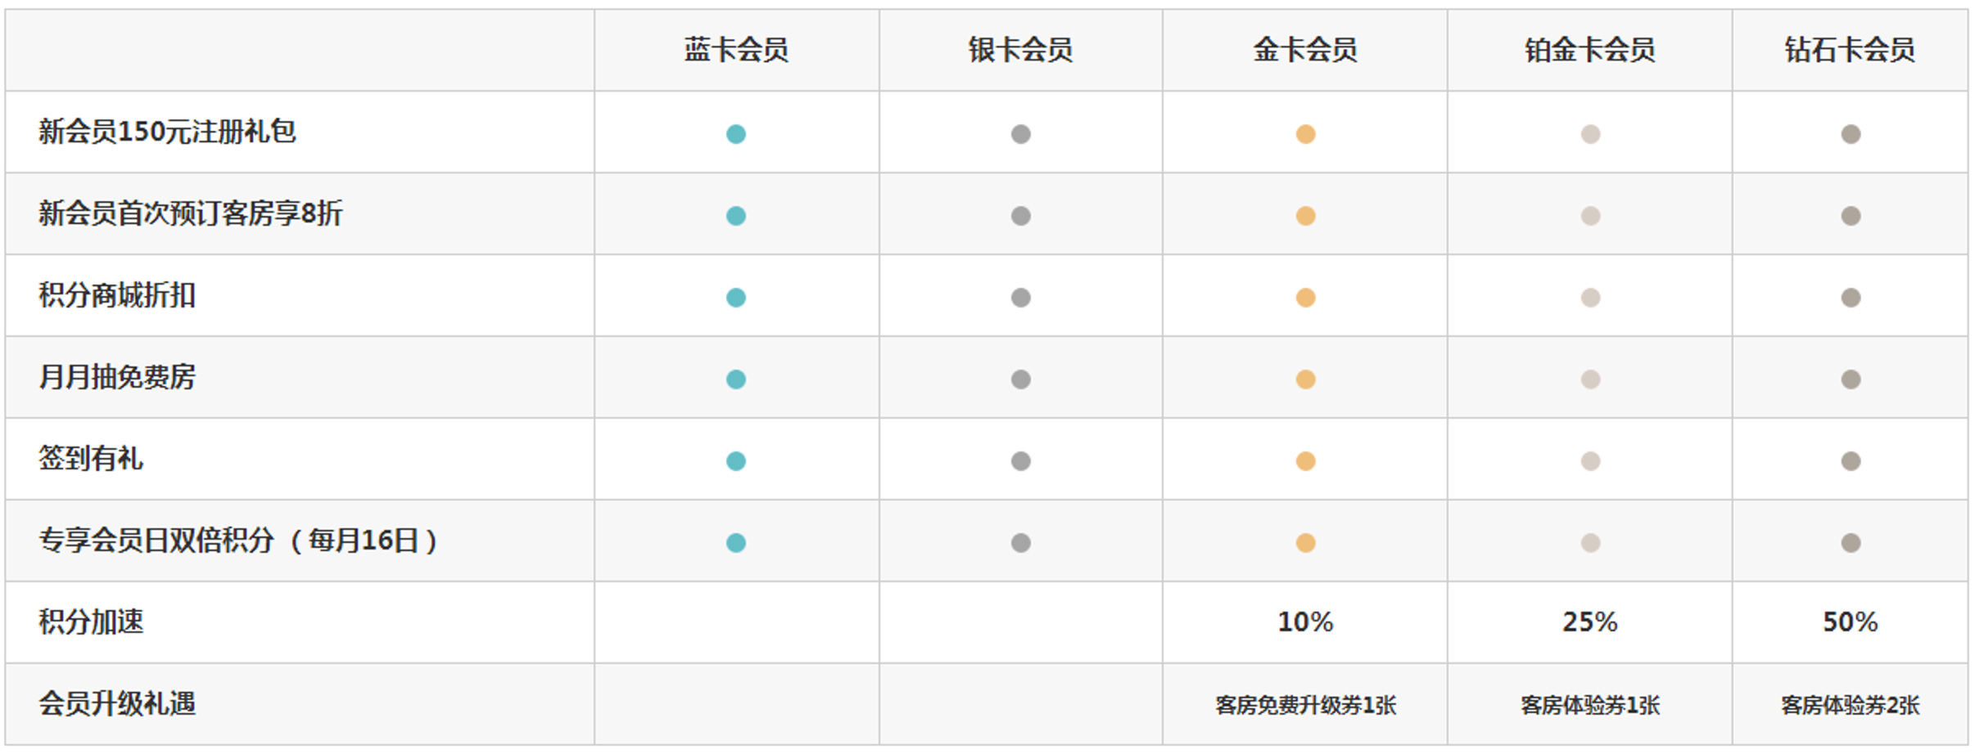Click the silver dot for 月月抽免费房
This screenshot has height=754, width=1975.
1020,379
